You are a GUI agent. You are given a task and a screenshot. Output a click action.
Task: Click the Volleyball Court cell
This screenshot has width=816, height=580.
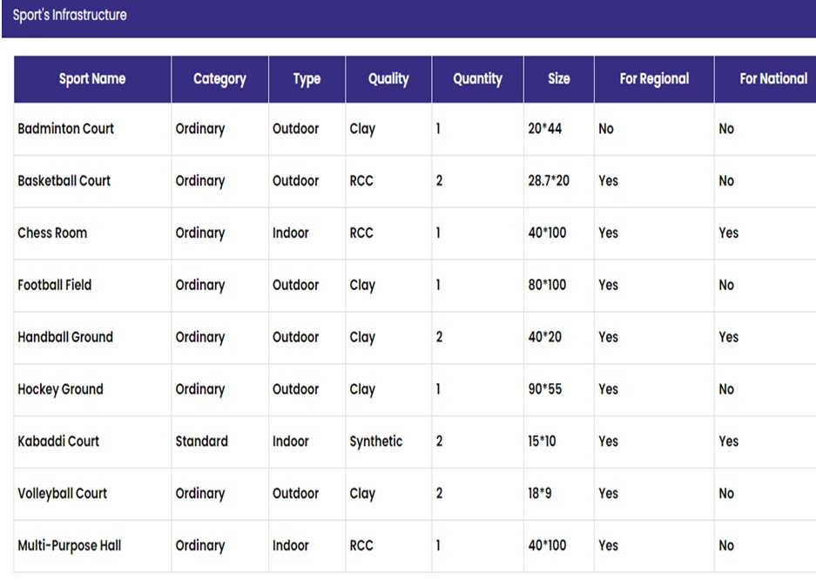click(x=62, y=493)
